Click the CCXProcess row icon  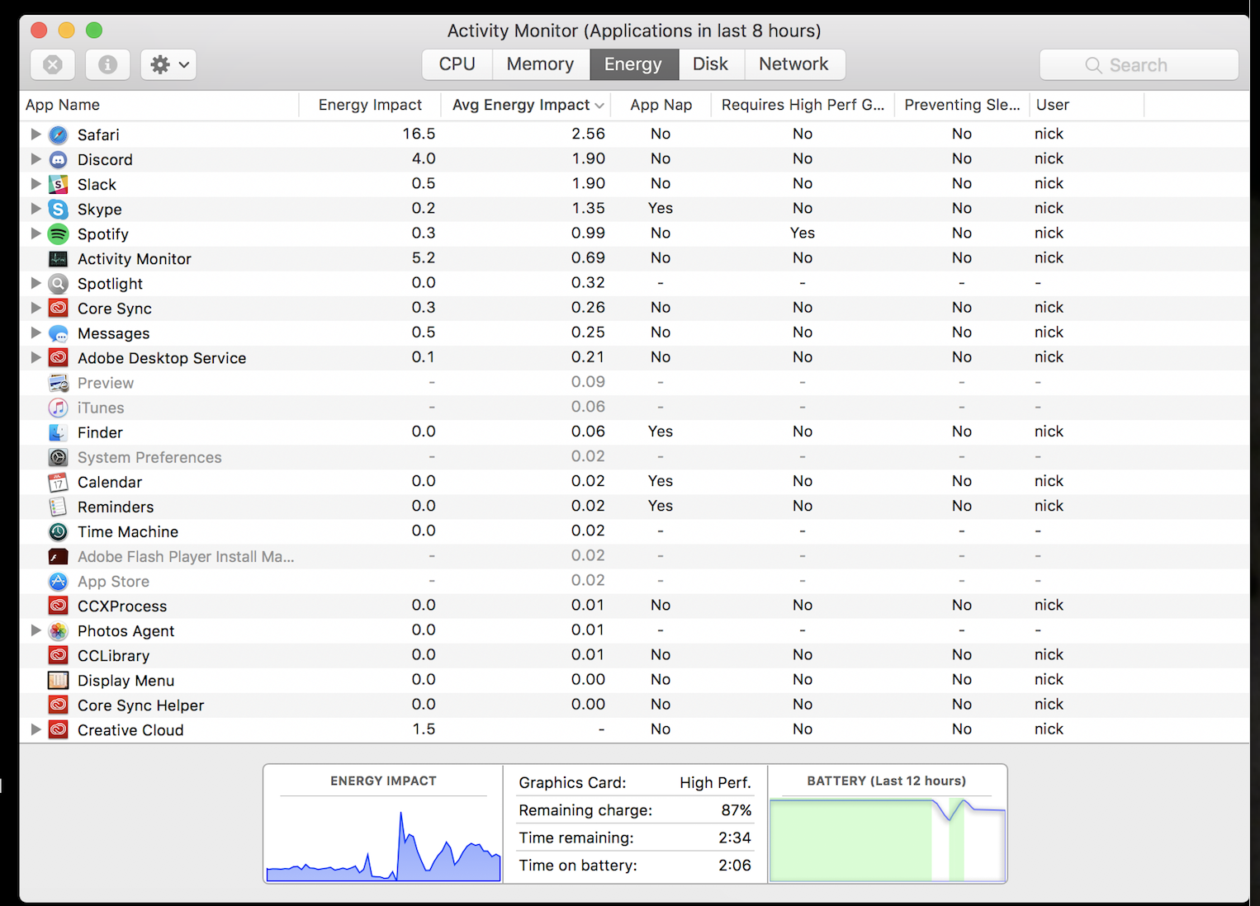coord(58,606)
